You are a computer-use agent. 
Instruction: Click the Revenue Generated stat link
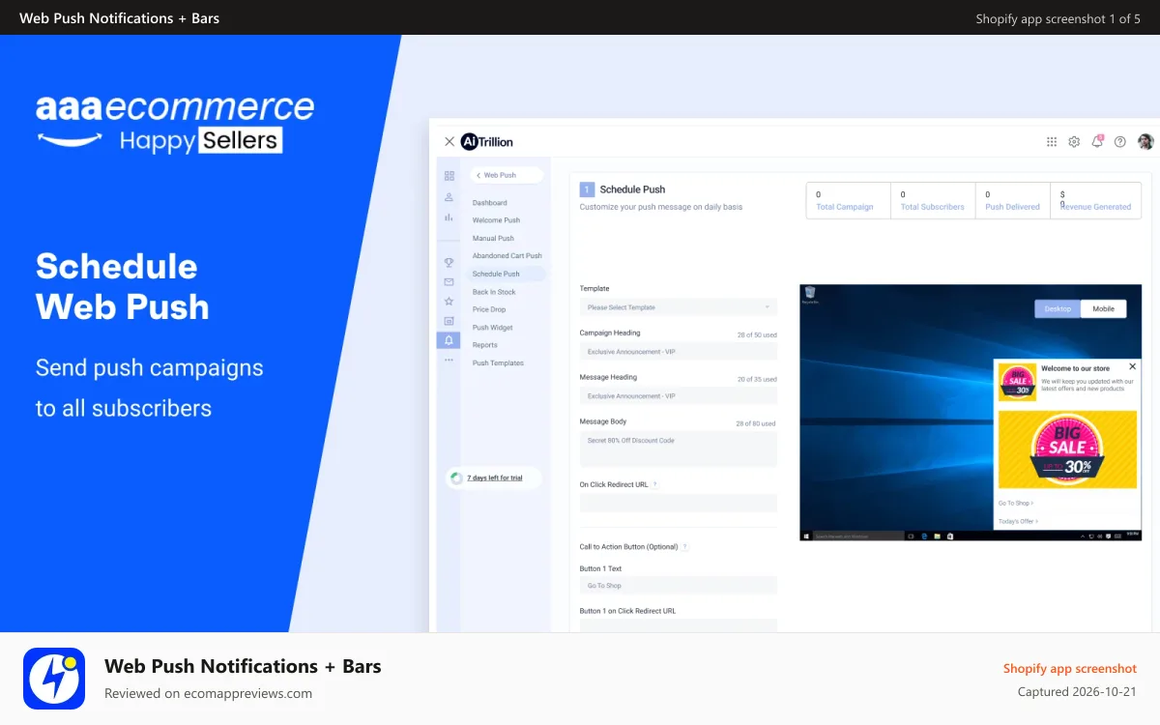pos(1096,207)
